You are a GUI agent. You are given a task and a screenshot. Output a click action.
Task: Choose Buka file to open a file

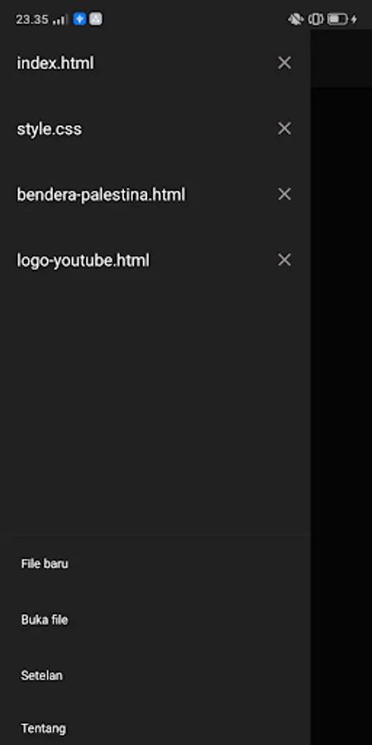[x=45, y=620]
